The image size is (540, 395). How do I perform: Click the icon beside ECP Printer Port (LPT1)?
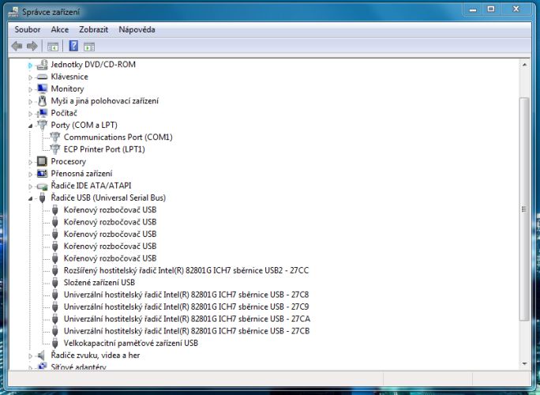click(x=54, y=149)
